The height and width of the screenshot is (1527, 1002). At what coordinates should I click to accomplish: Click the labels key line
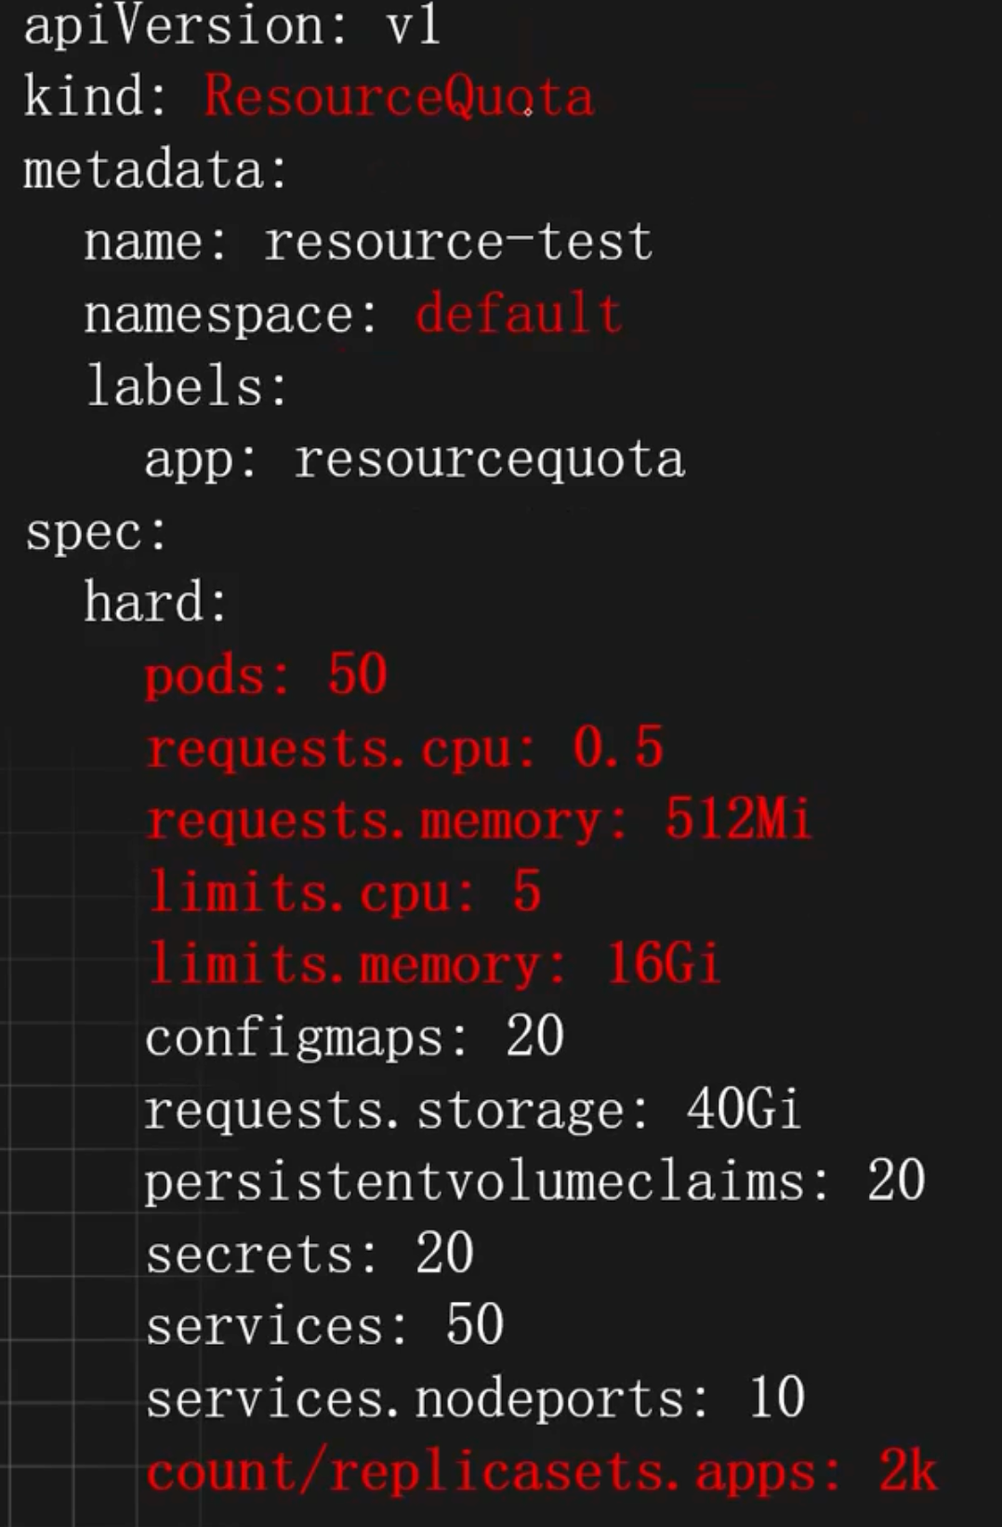coord(187,387)
